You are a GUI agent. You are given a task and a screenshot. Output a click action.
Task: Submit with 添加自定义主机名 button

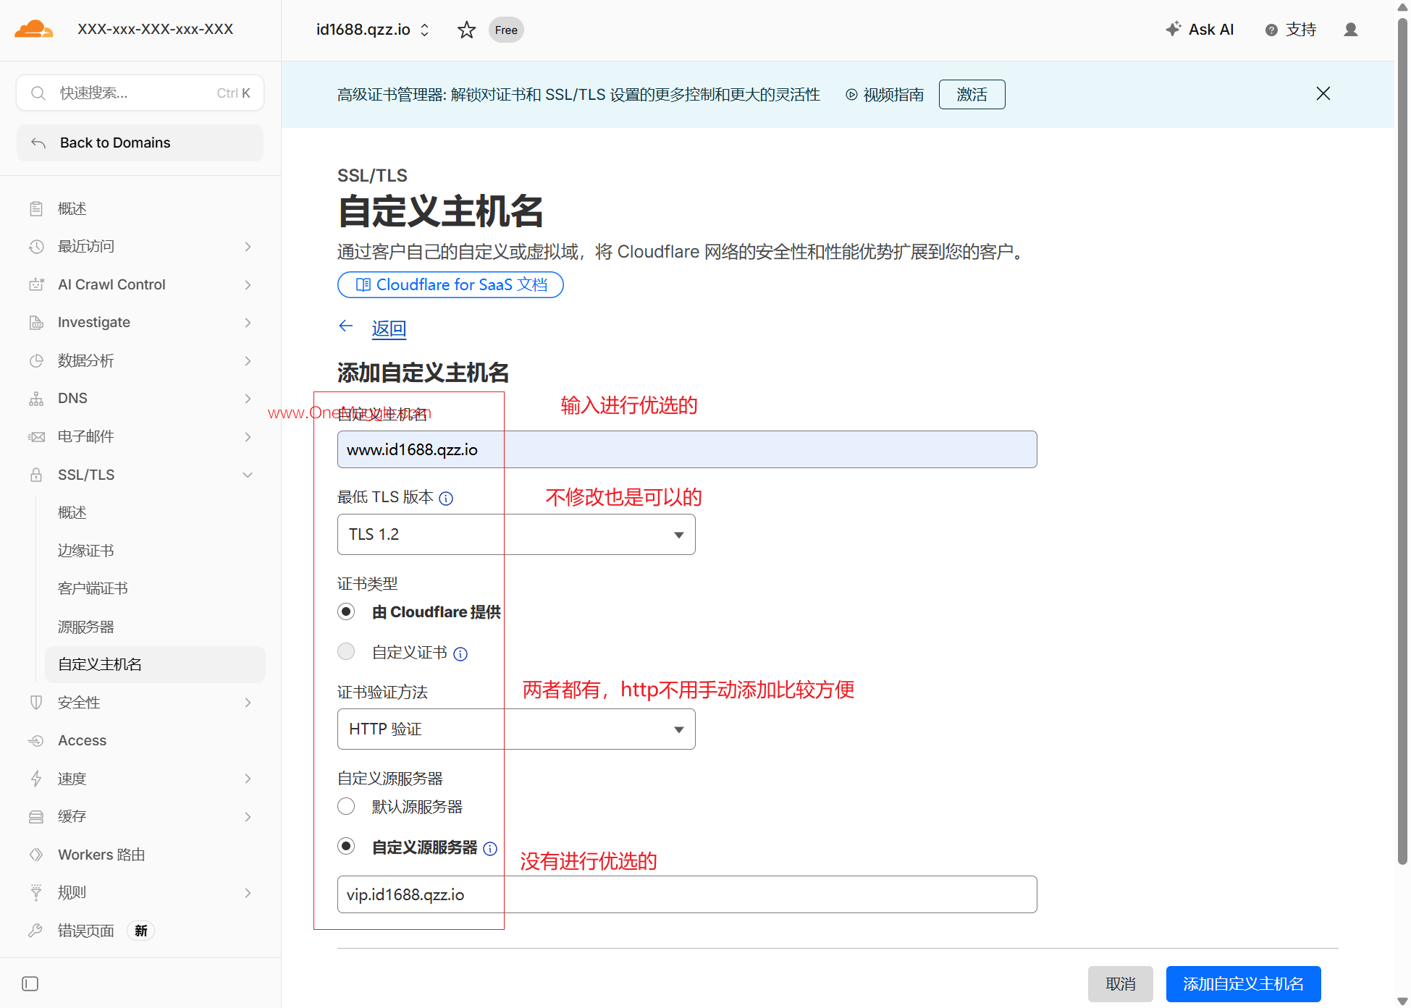coord(1243,984)
